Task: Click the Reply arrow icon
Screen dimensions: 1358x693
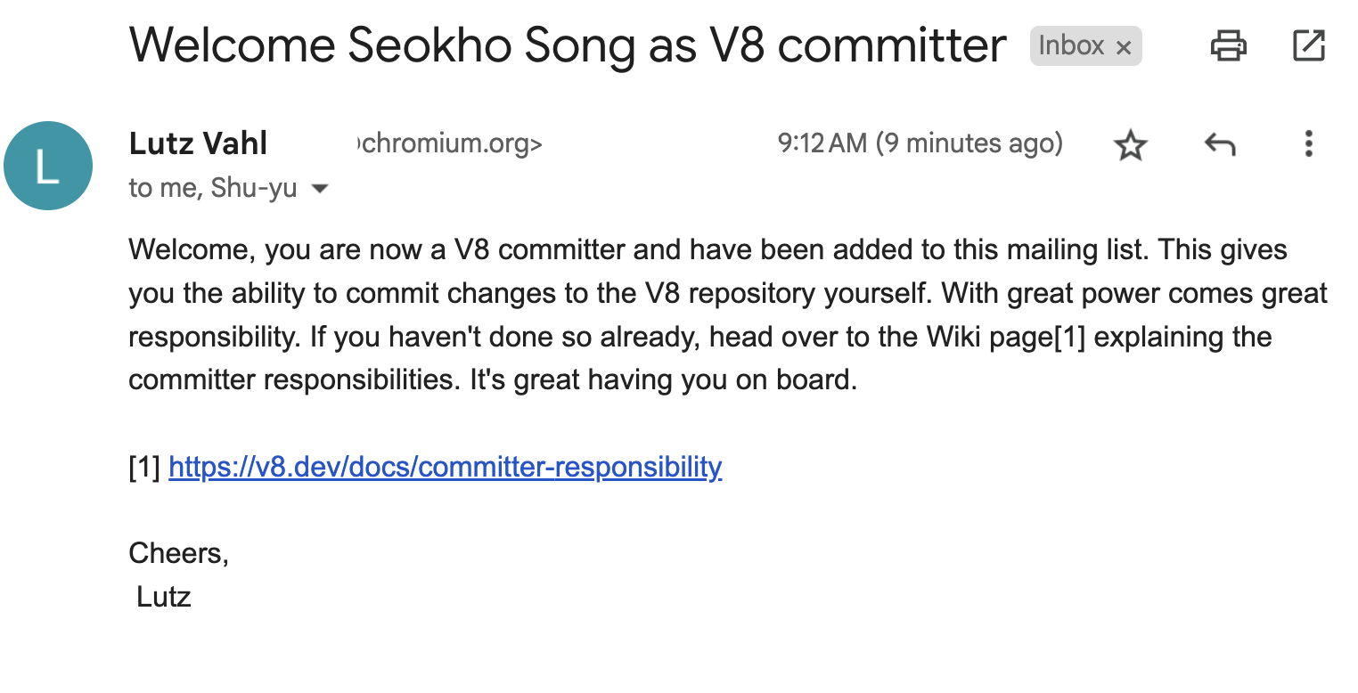Action: coord(1220,144)
